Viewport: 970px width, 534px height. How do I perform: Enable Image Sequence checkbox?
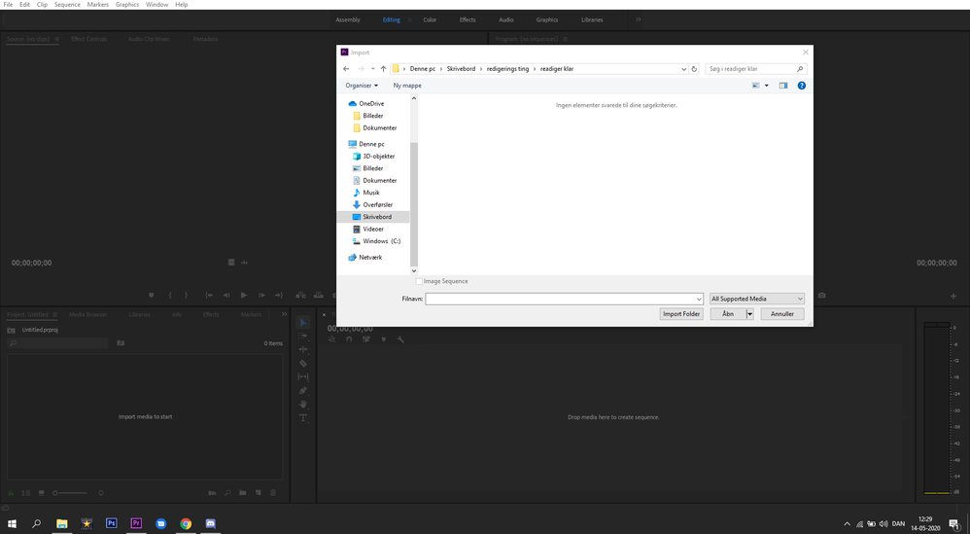[419, 281]
